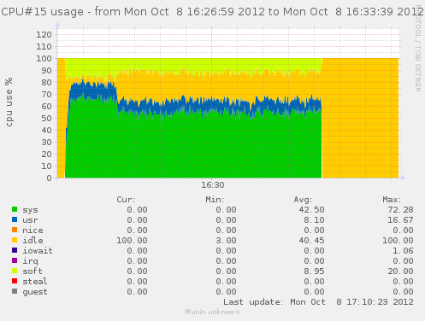Click the idle Avg value 40.45
Viewport: 425px width, 321px height.
coord(311,241)
